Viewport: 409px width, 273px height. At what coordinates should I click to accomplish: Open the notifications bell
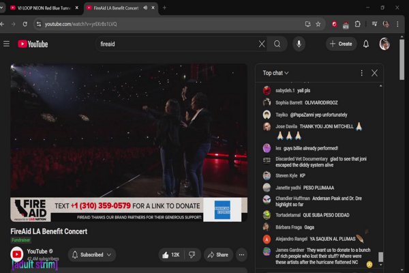pos(366,44)
